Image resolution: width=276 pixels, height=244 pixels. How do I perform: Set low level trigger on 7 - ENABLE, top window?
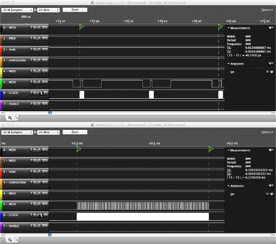click(x=46, y=104)
